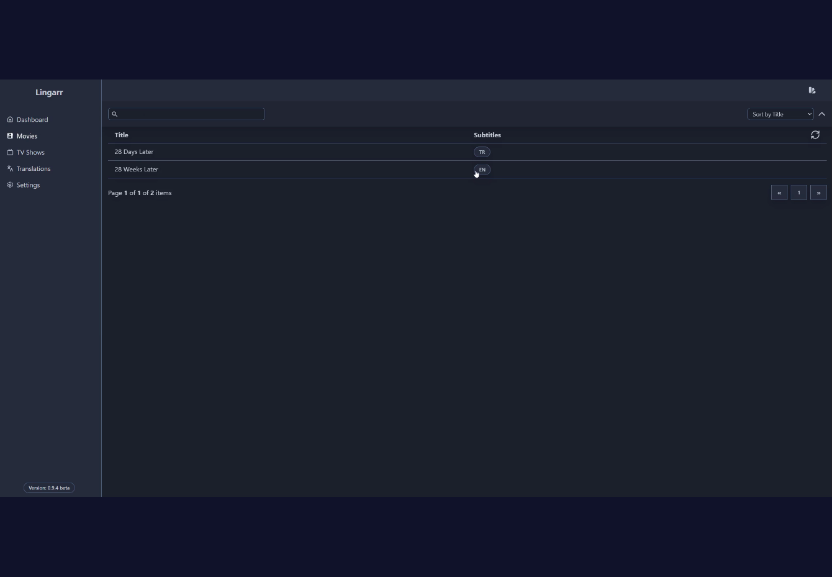Click the Dashboard home icon

[x=10, y=119]
